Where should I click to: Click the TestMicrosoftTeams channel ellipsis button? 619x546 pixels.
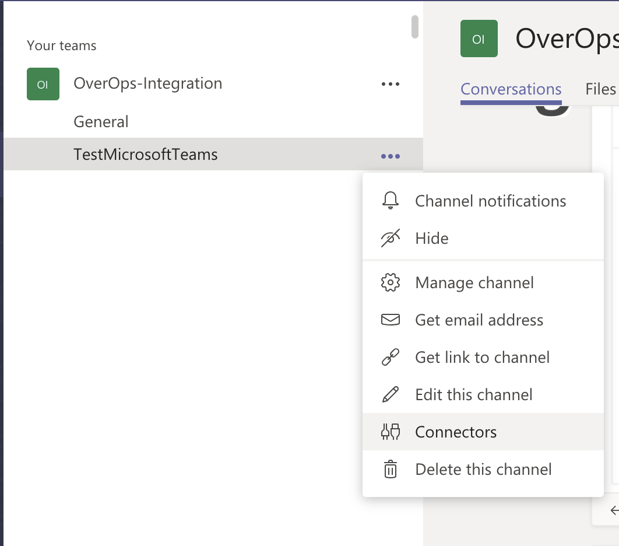391,156
